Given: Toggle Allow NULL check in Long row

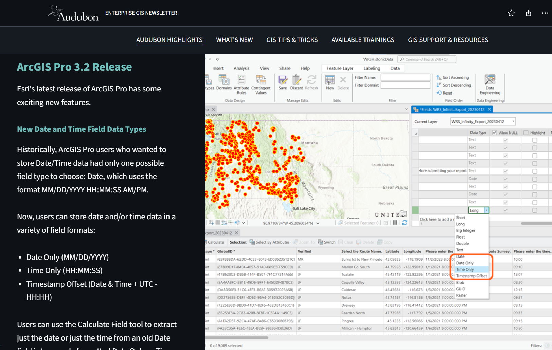Looking at the screenshot, I should click(x=505, y=210).
